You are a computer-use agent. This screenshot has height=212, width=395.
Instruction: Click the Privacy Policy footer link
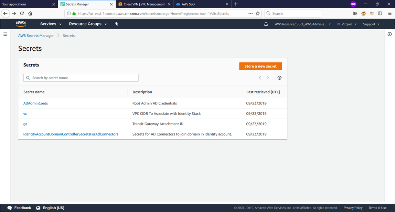coord(353,208)
